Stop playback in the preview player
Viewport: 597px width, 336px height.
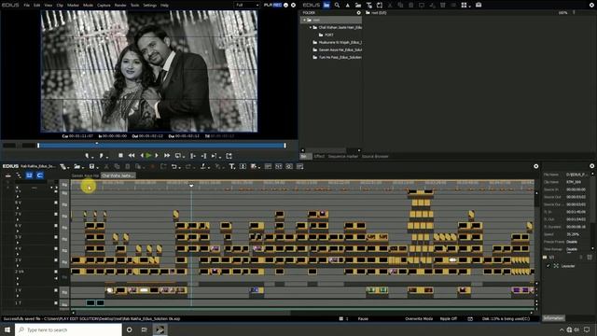120,156
